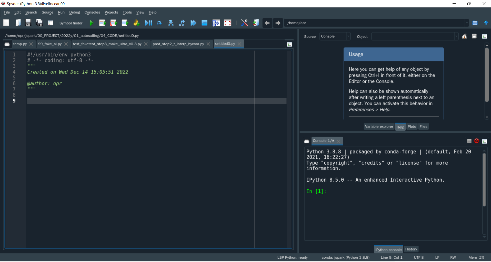Close the Console 1/A tab
The width and height of the screenshot is (491, 262).
click(338, 141)
